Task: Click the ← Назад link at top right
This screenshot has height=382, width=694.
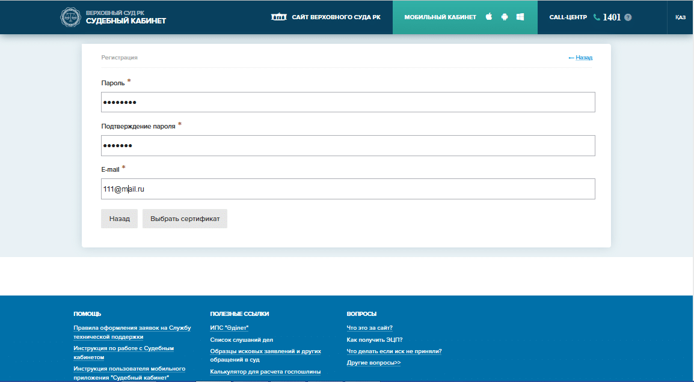Action: tap(580, 58)
